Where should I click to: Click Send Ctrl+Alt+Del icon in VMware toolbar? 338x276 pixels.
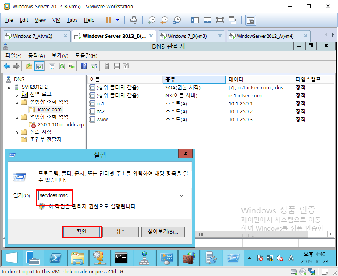click(x=134, y=20)
